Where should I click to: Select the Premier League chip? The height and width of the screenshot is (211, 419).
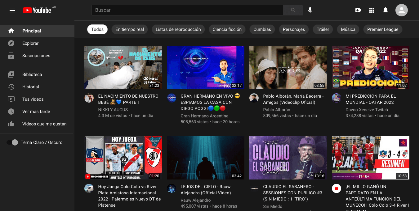383,29
